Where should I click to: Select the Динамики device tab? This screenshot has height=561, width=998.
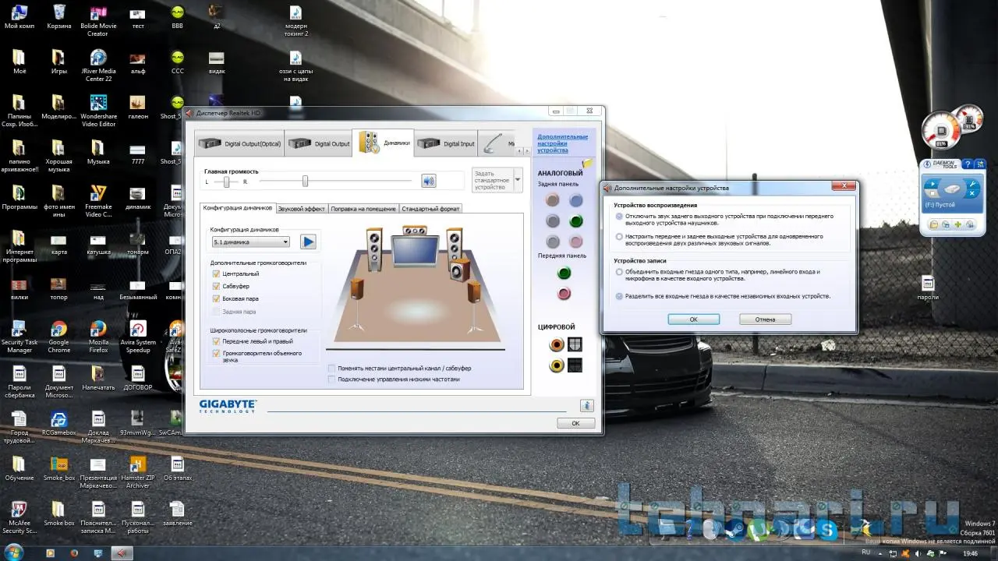[x=384, y=143]
